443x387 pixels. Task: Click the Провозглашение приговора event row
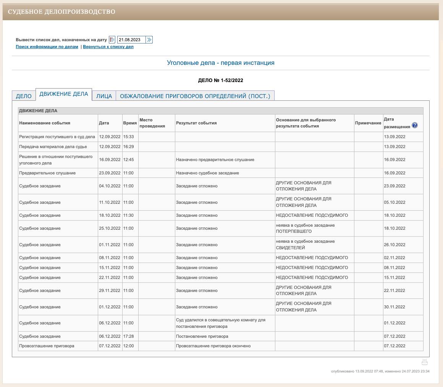tap(47, 346)
